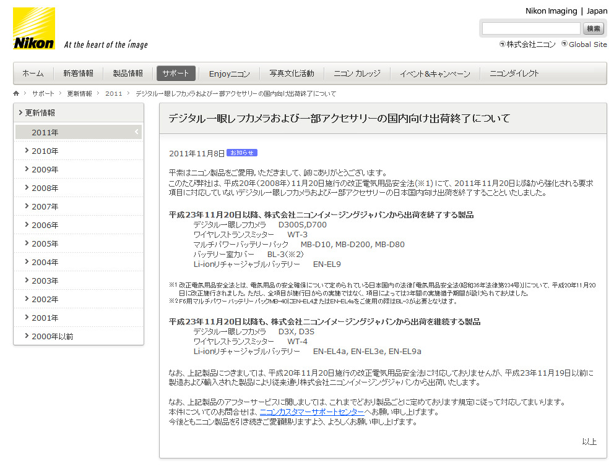
Task: Open the ホーム menu tab
Action: click(x=33, y=74)
